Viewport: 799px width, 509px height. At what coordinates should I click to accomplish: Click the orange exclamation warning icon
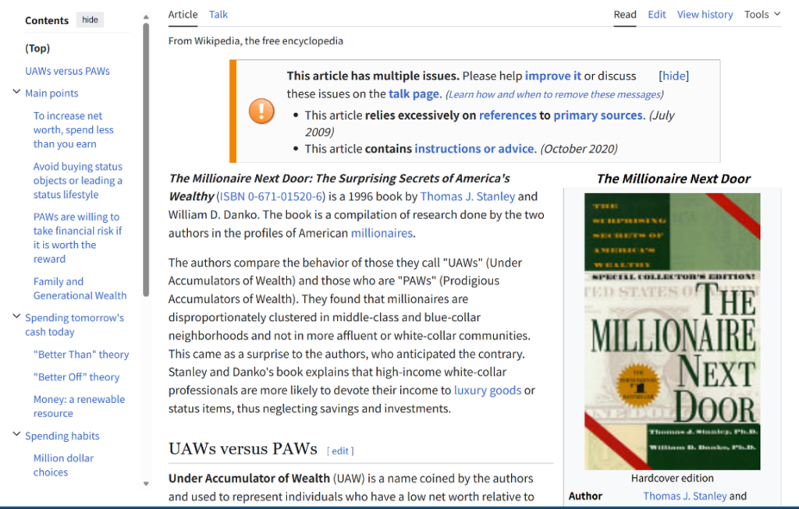(261, 111)
